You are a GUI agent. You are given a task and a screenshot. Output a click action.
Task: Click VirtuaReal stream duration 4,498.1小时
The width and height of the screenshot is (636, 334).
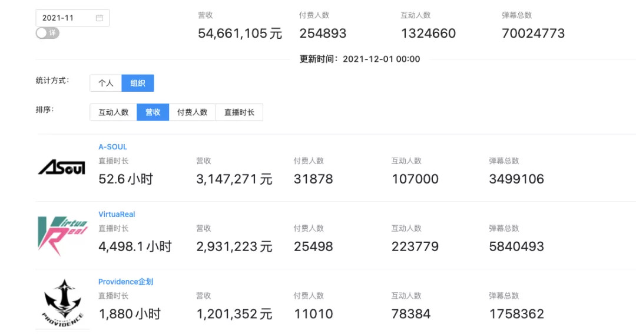pos(135,247)
